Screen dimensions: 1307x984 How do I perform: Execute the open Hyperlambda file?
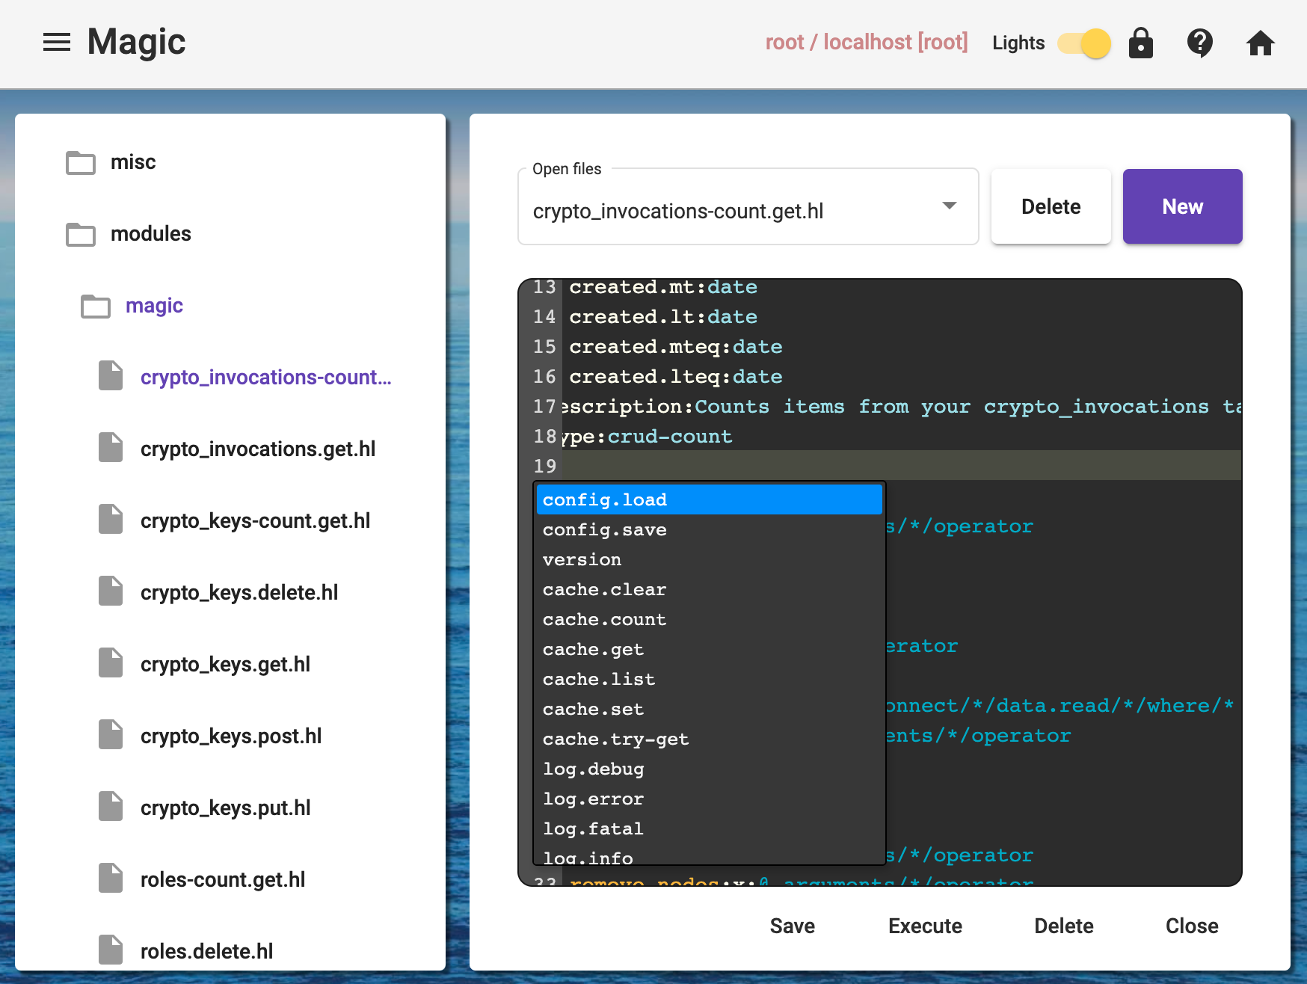point(925,926)
